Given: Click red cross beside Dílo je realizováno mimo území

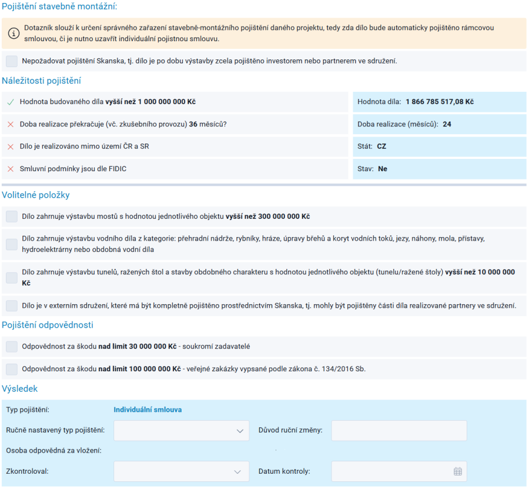Looking at the screenshot, I should (x=11, y=147).
